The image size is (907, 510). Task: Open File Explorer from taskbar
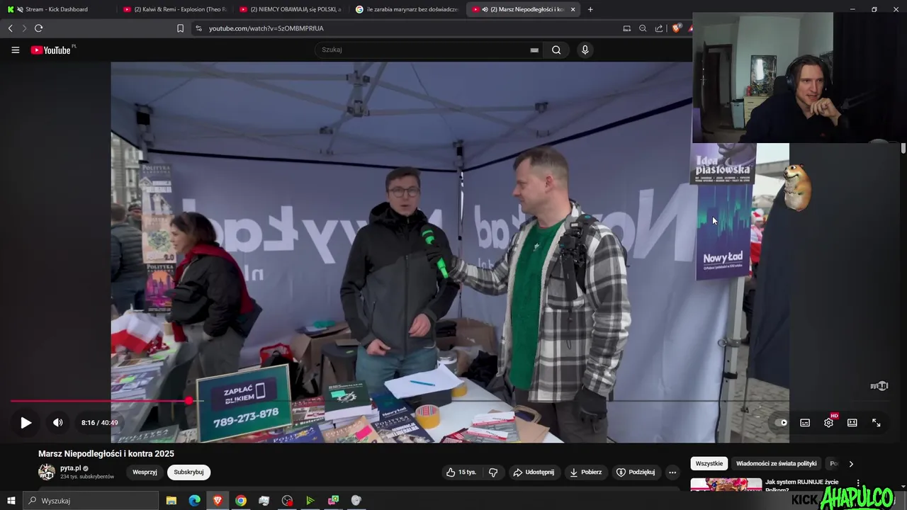click(171, 501)
